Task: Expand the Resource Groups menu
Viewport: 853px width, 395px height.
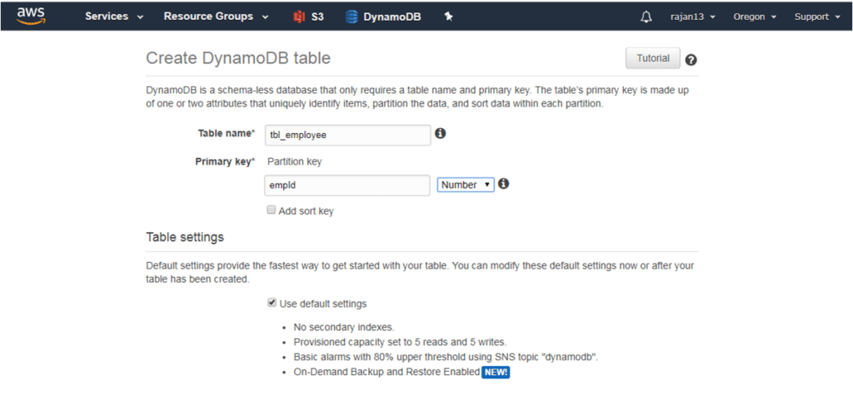Action: (216, 17)
